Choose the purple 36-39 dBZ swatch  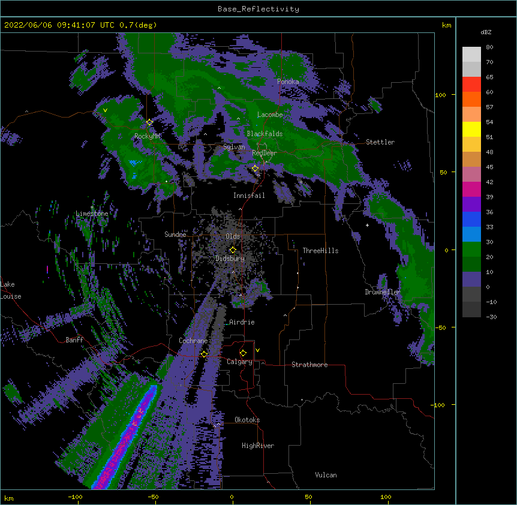click(471, 205)
